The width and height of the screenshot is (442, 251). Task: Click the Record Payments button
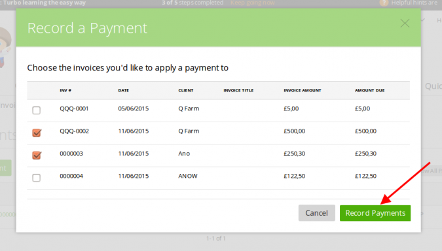375,213
